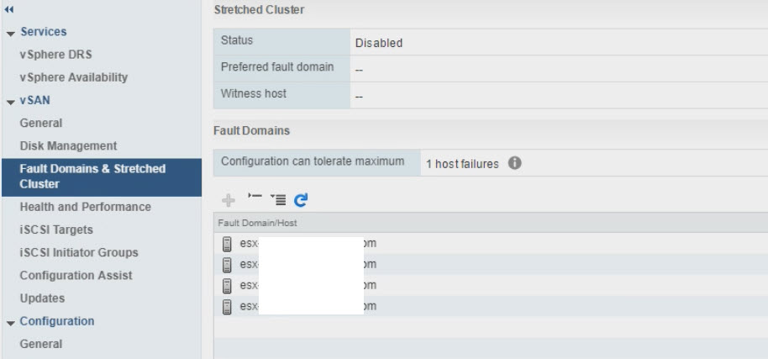The height and width of the screenshot is (359, 768).
Task: Click the add fault domain plus icon
Action: [x=227, y=200]
